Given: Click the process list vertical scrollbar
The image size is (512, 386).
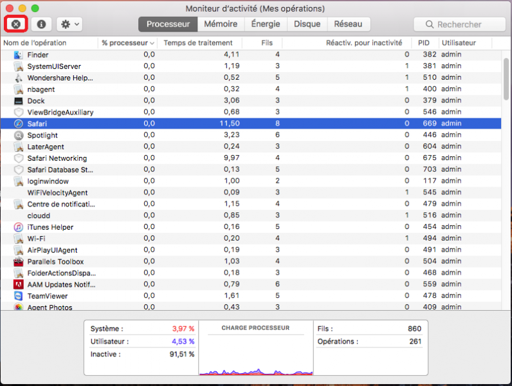Looking at the screenshot, I should (506, 78).
